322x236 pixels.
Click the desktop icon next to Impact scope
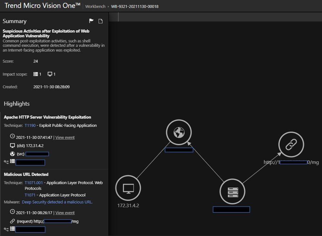[x=50, y=74]
